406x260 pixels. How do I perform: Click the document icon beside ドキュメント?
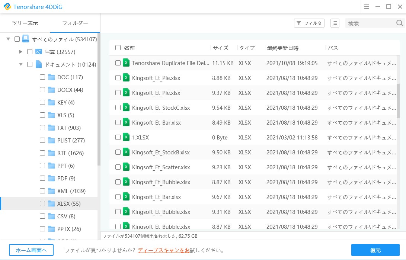[39, 64]
